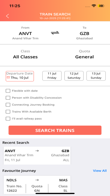Open the Class selector showing All Classes
The height and width of the screenshot is (196, 110).
(25, 55)
